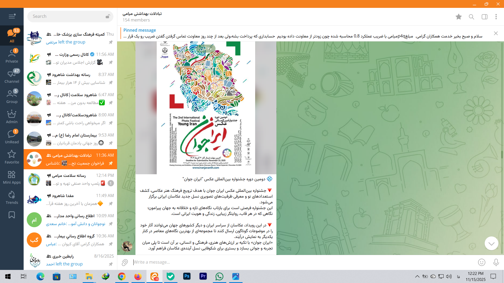The height and width of the screenshot is (283, 504).
Task: Switch to the Channel folder tab
Action: tap(12, 76)
